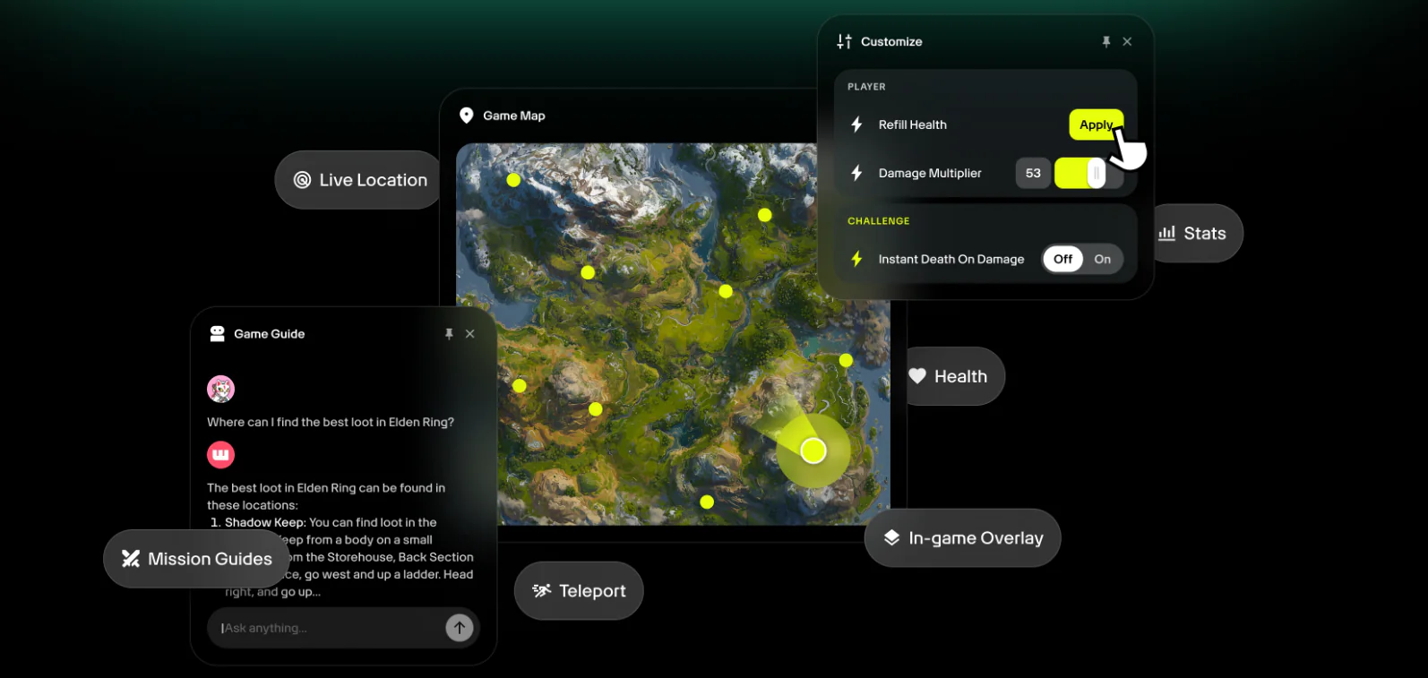The width and height of the screenshot is (1428, 678).
Task: Click the Game Map location pin icon
Action: [466, 116]
